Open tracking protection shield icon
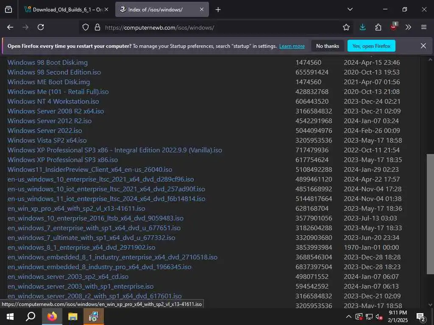The width and height of the screenshot is (434, 325). tap(86, 27)
